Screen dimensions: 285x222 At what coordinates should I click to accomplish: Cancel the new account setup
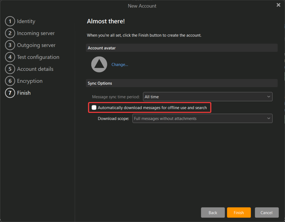pyautogui.click(x=266, y=213)
